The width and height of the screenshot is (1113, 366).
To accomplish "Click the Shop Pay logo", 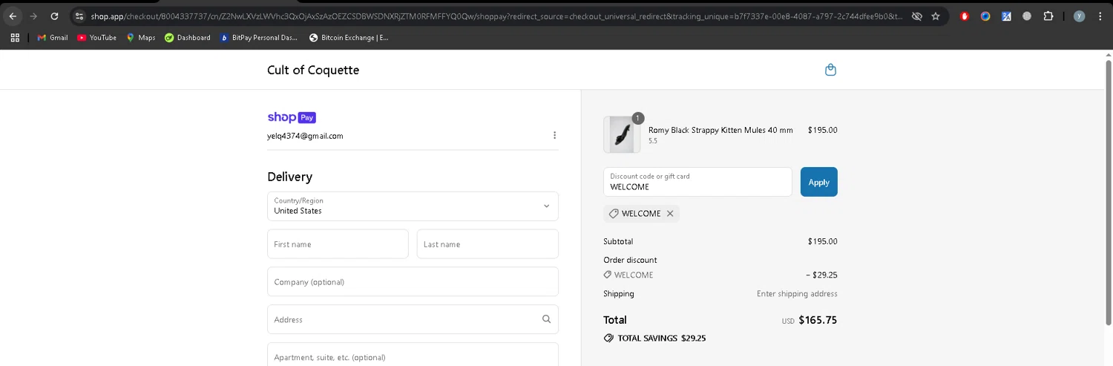I will [x=292, y=117].
